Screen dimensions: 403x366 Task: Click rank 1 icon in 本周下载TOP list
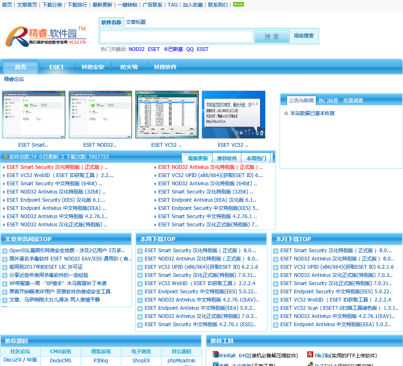140,251
